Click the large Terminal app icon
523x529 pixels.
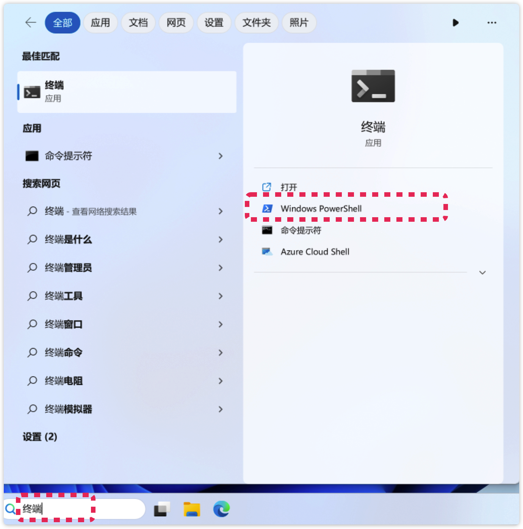[373, 86]
